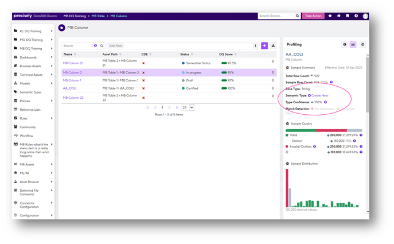The image size is (394, 244).
Task: Click help icon at end of Valid row
Action: point(361,135)
